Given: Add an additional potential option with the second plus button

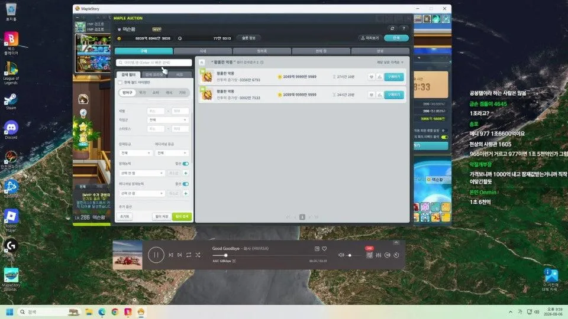Looking at the screenshot, I should [186, 194].
